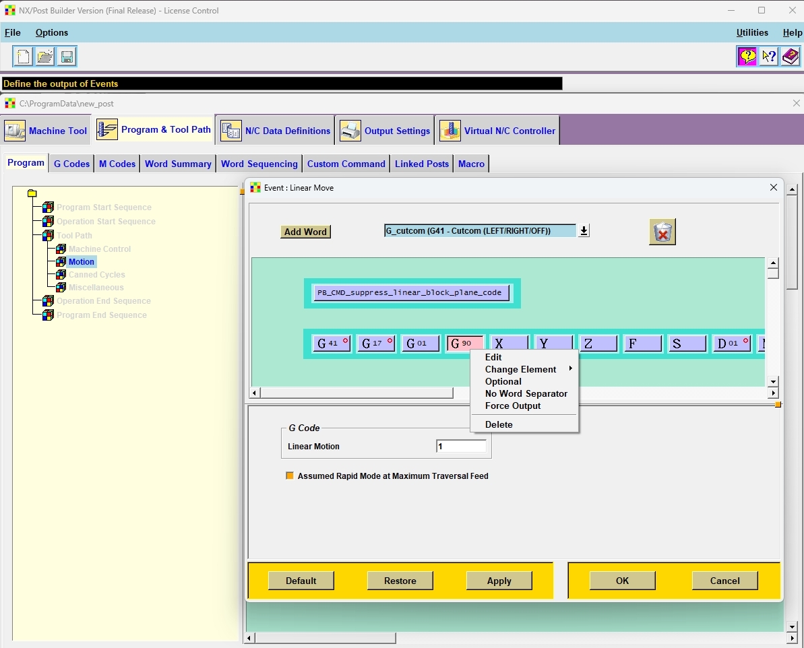Toggle Assumed Rapid Mode at Maximum Traversal Feed
The image size is (804, 648).
click(x=290, y=476)
